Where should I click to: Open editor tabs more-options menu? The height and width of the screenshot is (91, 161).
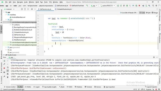tap(157, 9)
